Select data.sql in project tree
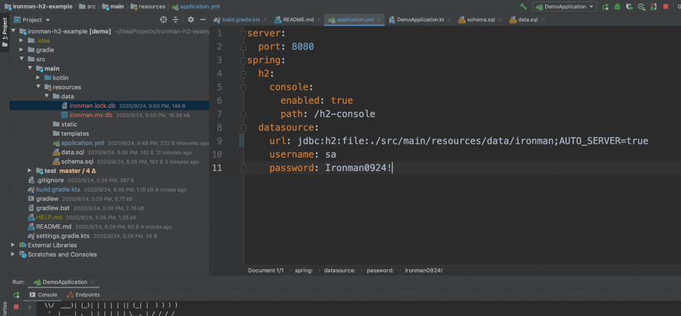Viewport: 681px width, 316px height. (x=72, y=152)
